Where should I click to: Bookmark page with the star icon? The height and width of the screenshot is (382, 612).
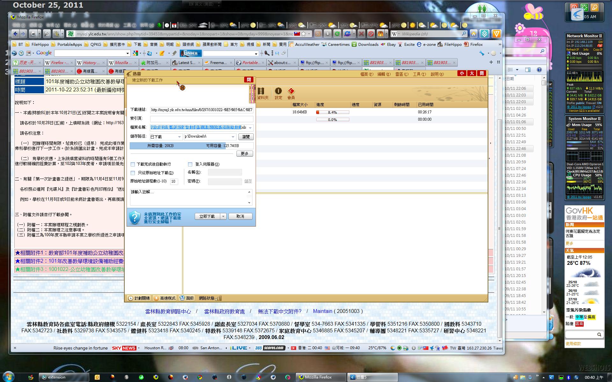303,34
